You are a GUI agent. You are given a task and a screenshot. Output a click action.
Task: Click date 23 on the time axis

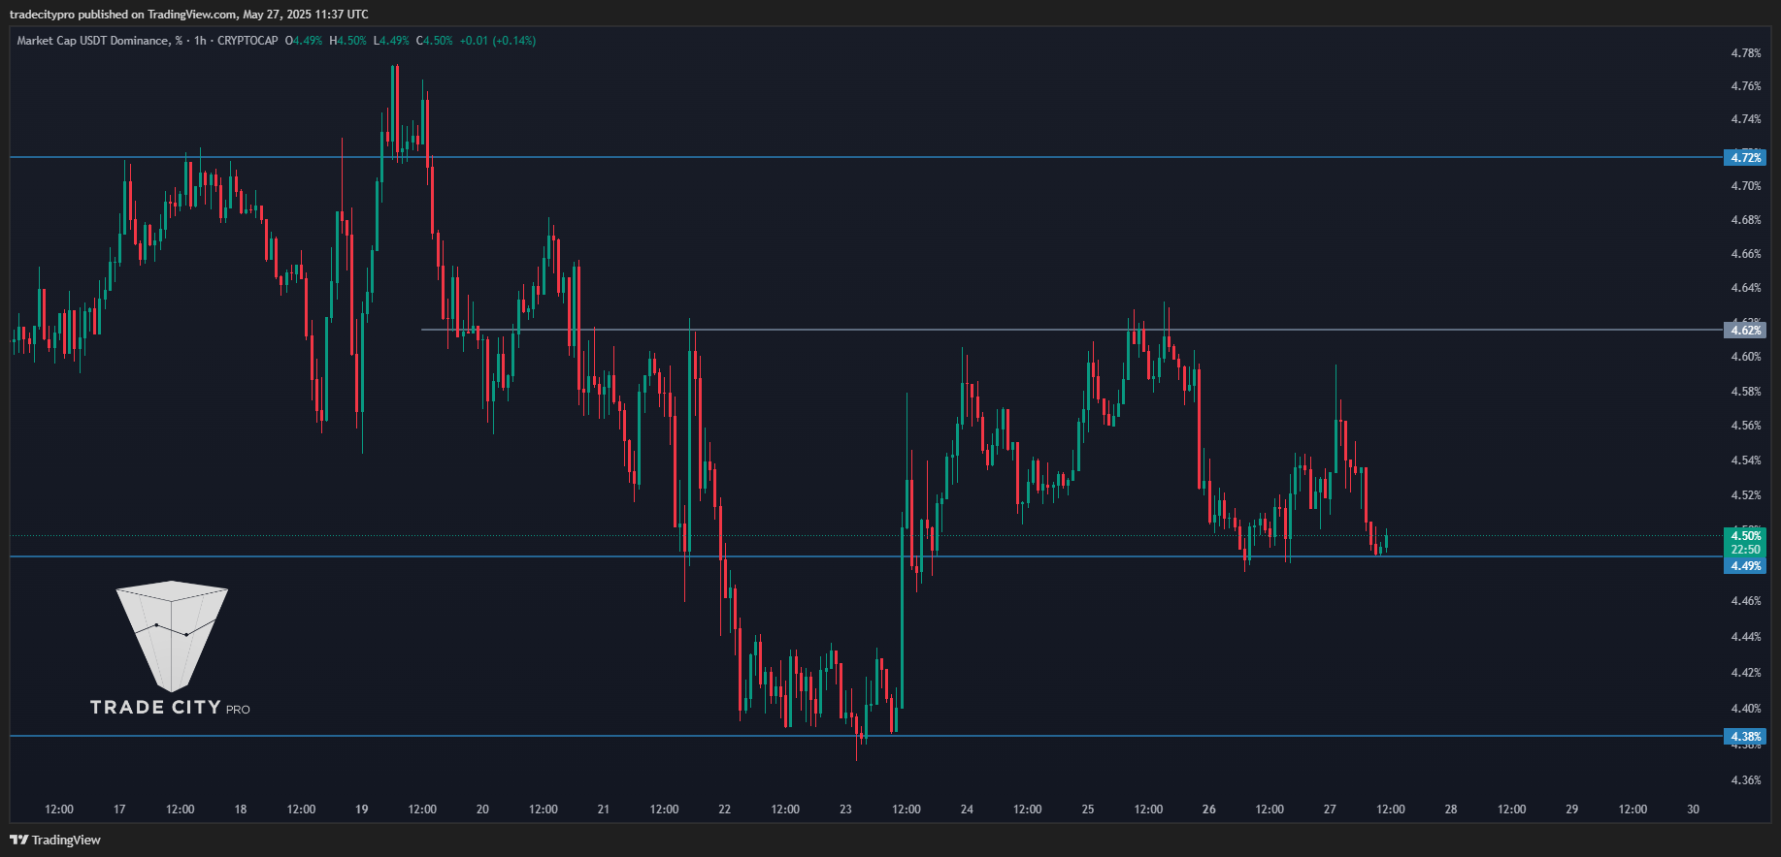pos(846,809)
